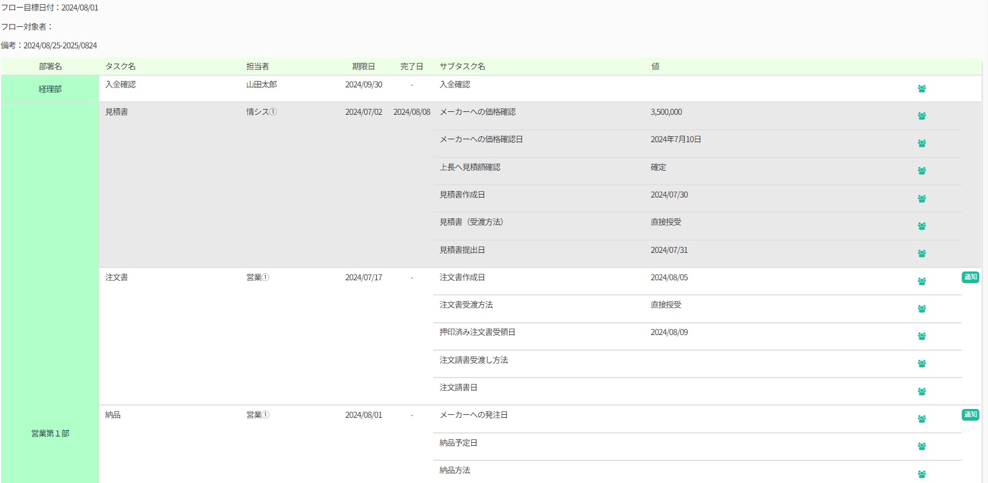
Task: Click the 山田太郎 assignee cell
Action: [x=261, y=84]
